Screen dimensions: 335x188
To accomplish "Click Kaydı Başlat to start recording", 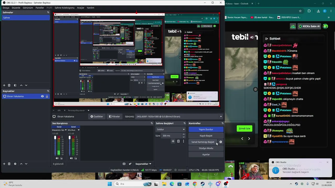I will pyautogui.click(x=206, y=136).
